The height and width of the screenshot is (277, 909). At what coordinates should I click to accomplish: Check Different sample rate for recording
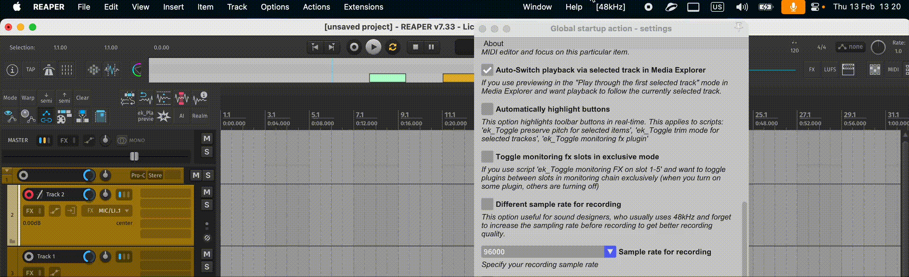[x=487, y=204]
